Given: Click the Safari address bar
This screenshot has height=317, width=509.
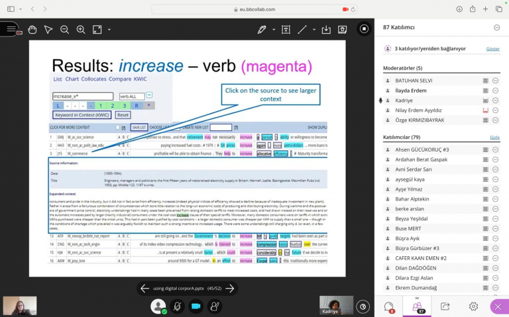Looking at the screenshot, I should 254,9.
